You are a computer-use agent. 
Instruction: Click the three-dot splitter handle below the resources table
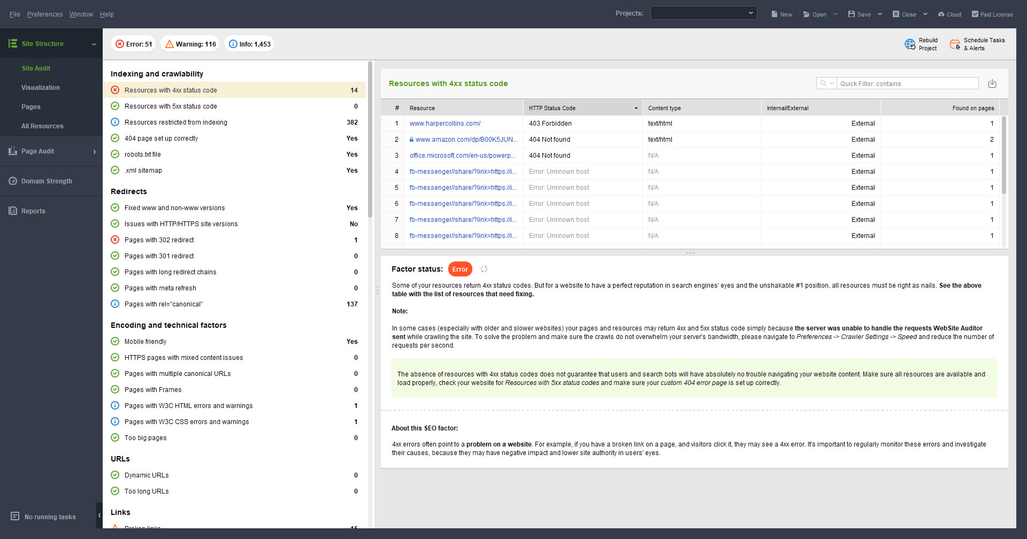click(691, 252)
